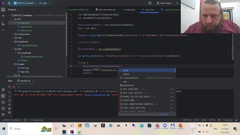Open the Run tool window icon
The width and height of the screenshot is (240, 135).
point(3,96)
